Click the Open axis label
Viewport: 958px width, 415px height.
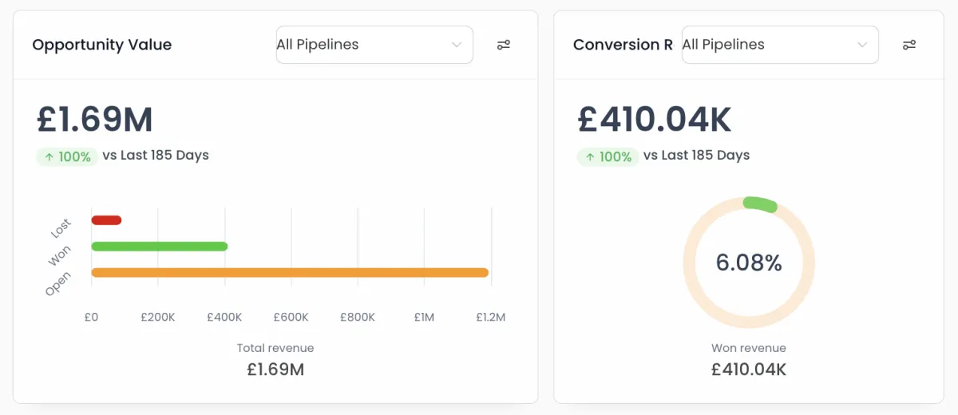tap(58, 283)
